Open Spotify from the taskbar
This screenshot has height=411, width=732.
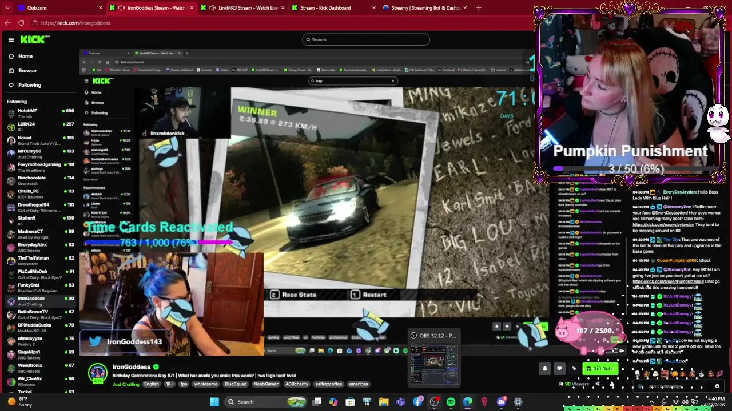coord(451,402)
